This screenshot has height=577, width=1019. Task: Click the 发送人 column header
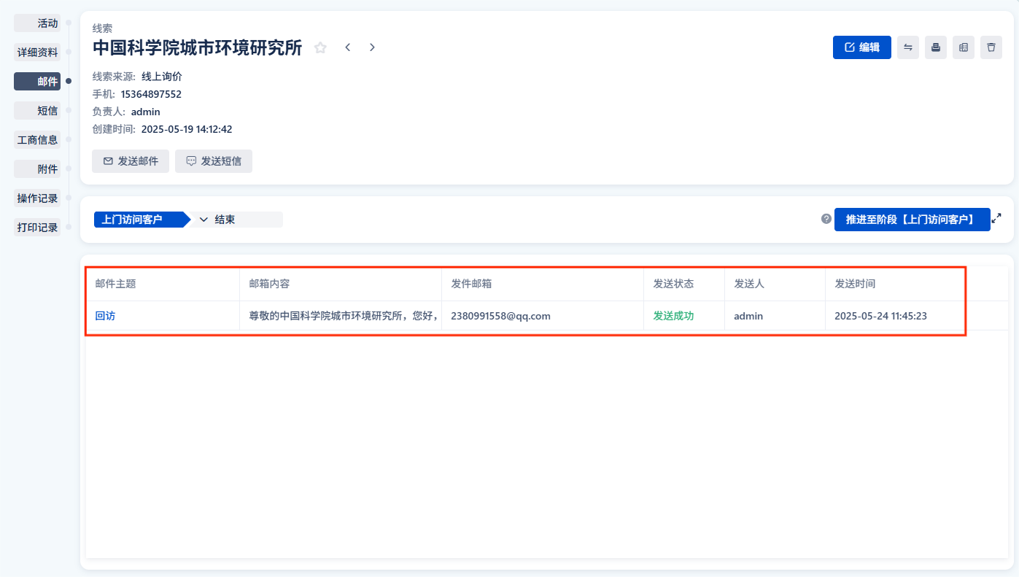click(775, 284)
